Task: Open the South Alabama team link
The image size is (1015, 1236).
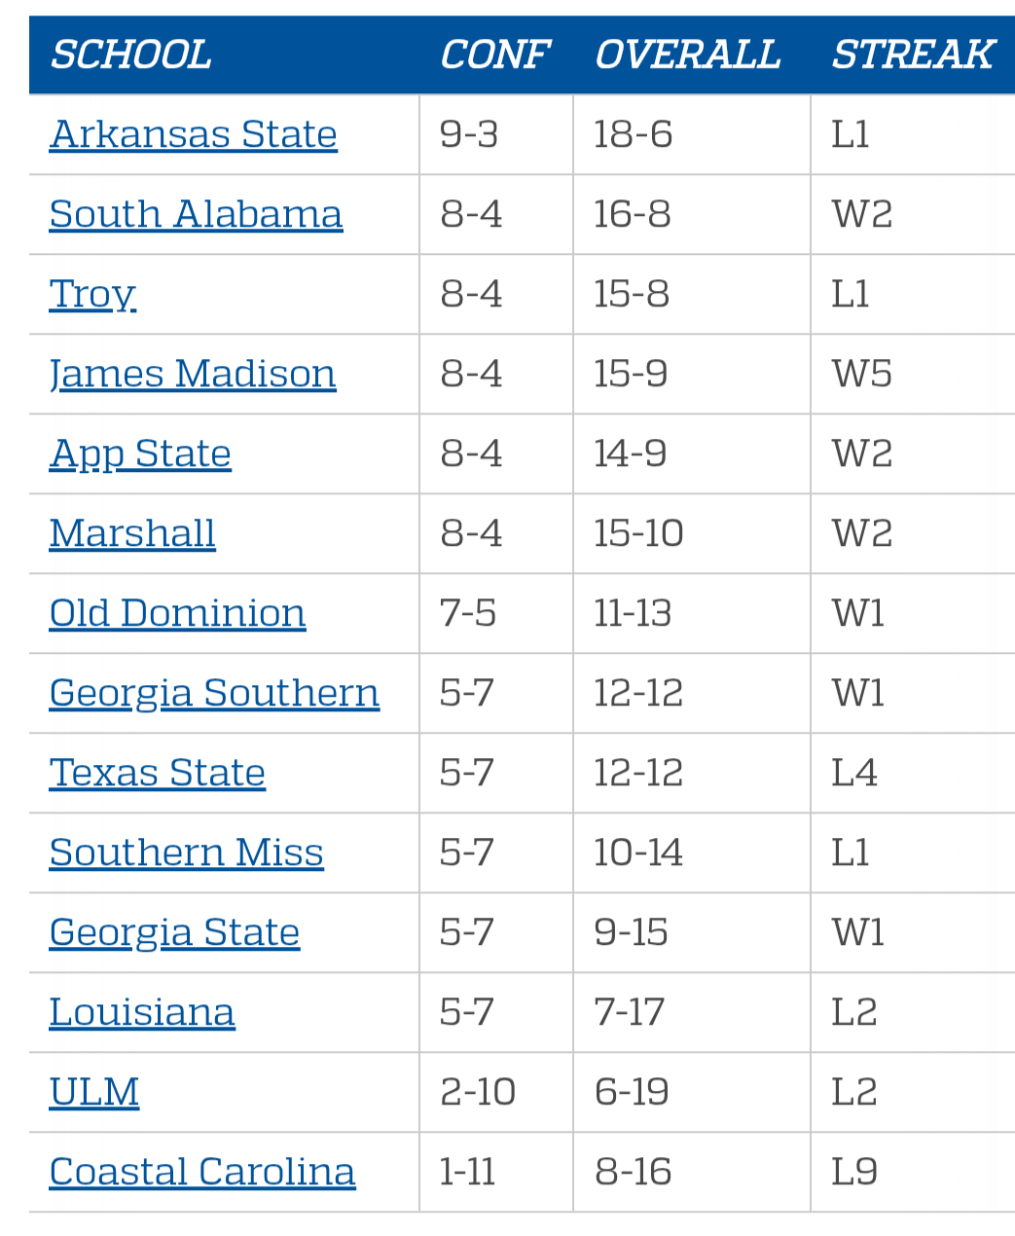Action: (196, 214)
